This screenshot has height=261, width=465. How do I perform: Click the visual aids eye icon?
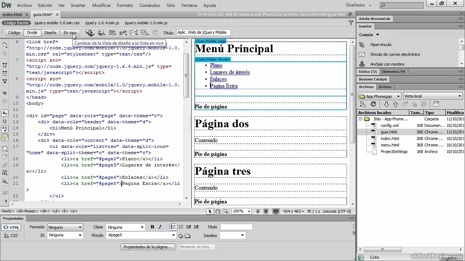click(x=145, y=33)
